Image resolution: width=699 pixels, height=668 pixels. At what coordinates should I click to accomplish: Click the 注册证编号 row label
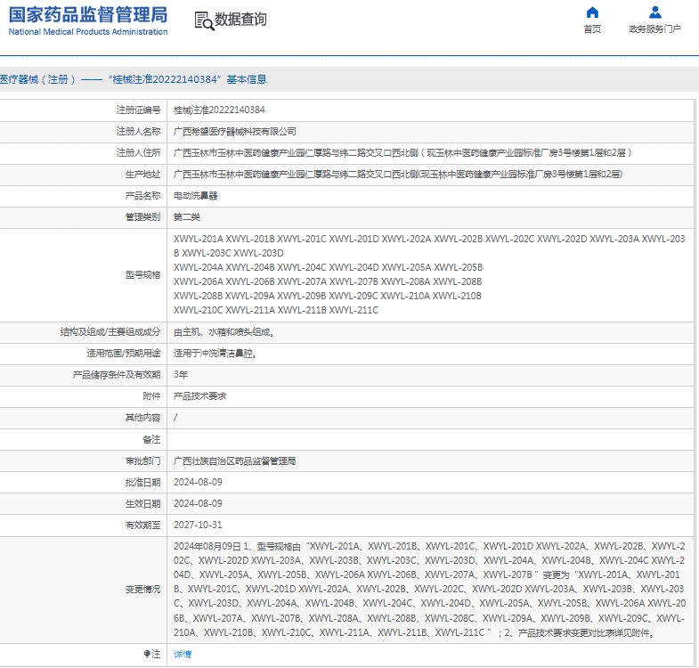click(138, 110)
